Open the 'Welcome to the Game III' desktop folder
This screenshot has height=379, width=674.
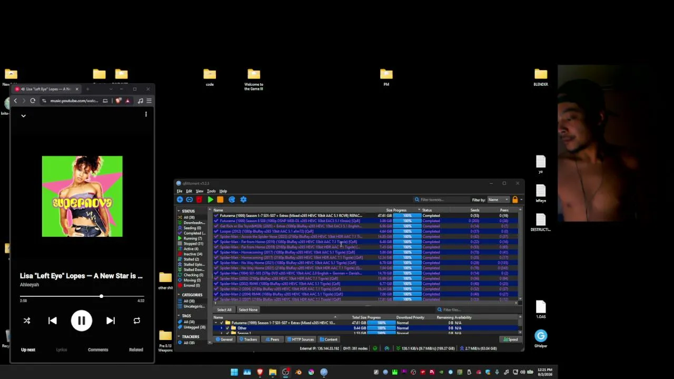[x=254, y=79]
